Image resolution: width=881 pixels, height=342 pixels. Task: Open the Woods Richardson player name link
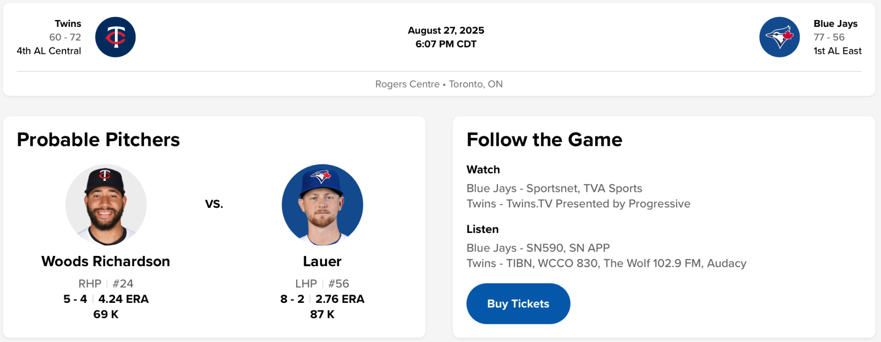tap(106, 261)
